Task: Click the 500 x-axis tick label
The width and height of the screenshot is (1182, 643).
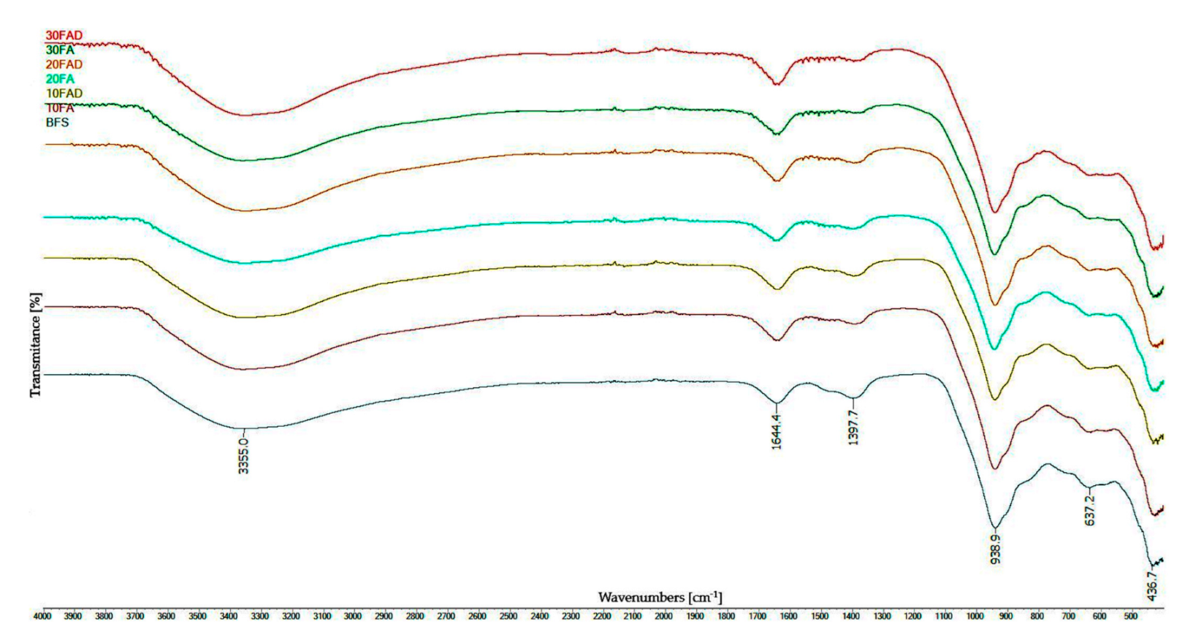Action: click(x=1131, y=617)
